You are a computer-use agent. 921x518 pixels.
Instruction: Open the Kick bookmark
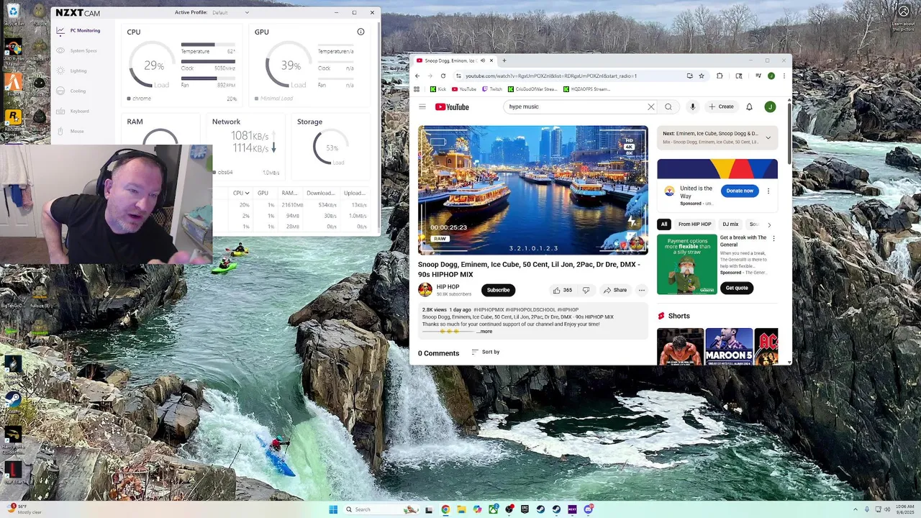[438, 89]
